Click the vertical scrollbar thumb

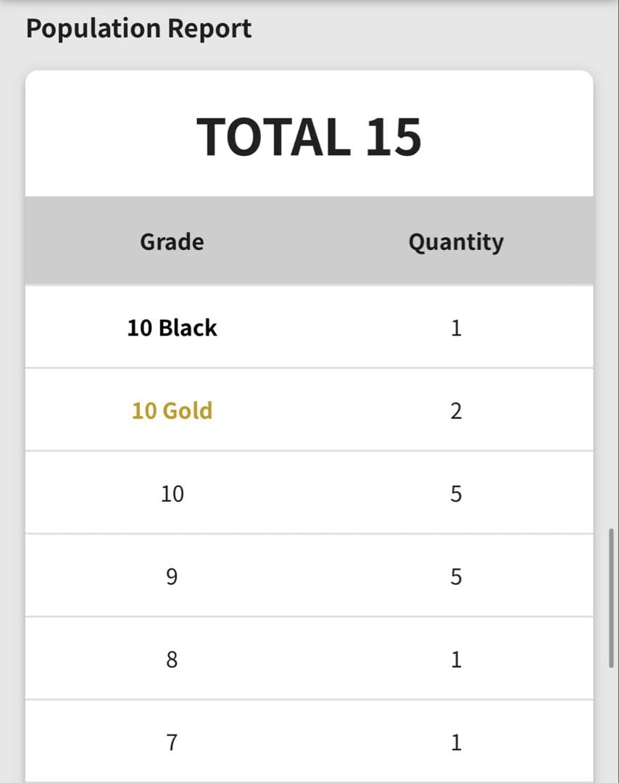611,598
